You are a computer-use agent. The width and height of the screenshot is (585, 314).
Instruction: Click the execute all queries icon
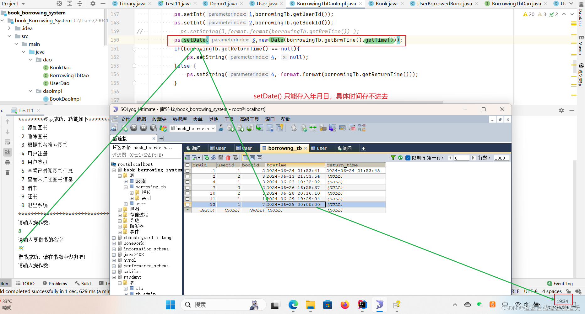144,128
